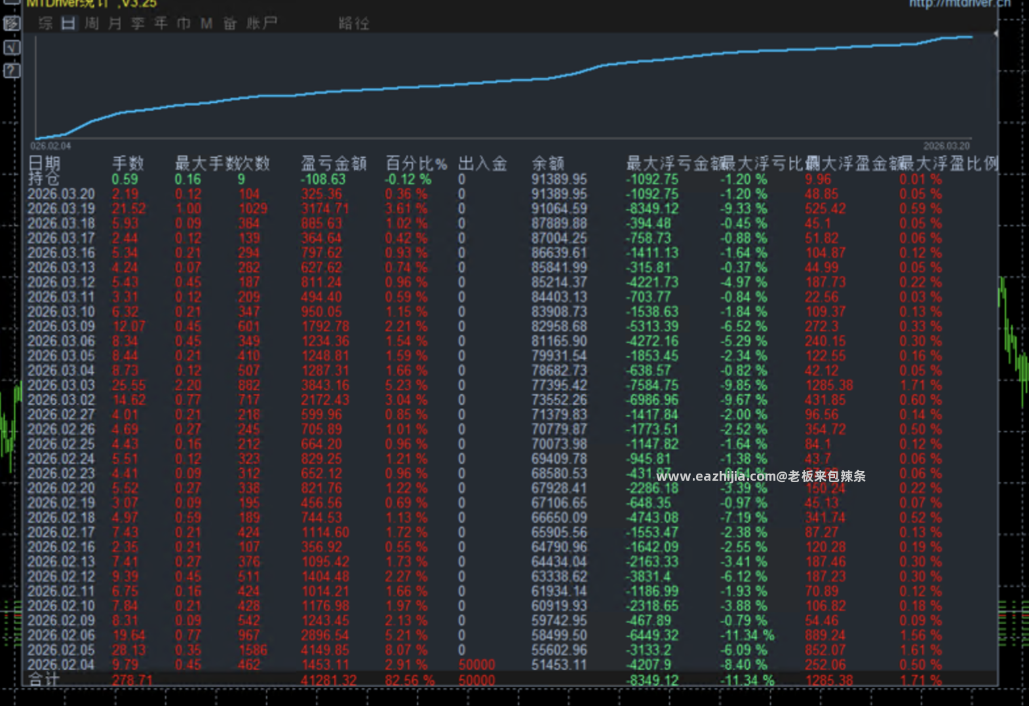Viewport: 1029px width, 706px height.
Task: Select the date cell 2026.02.27
Action: click(61, 415)
